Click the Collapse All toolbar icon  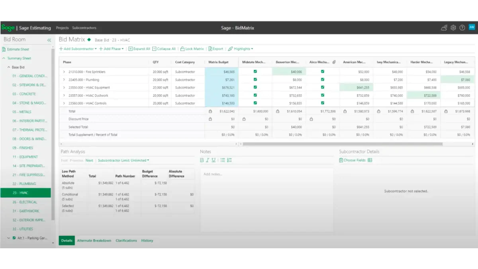154,49
